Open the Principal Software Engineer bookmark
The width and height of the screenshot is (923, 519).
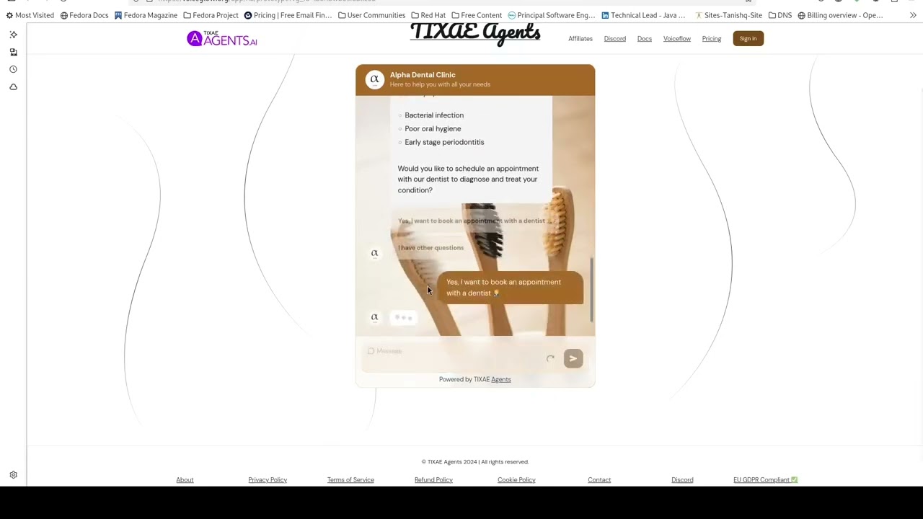click(x=552, y=15)
